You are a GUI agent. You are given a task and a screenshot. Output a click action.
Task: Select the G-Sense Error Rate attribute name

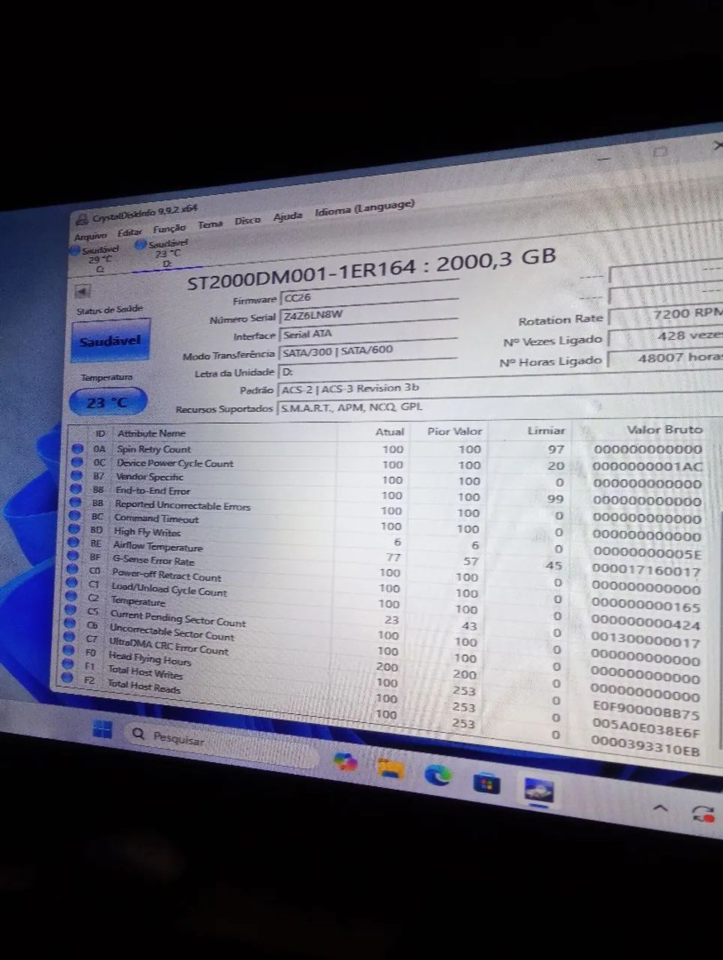[x=154, y=560]
